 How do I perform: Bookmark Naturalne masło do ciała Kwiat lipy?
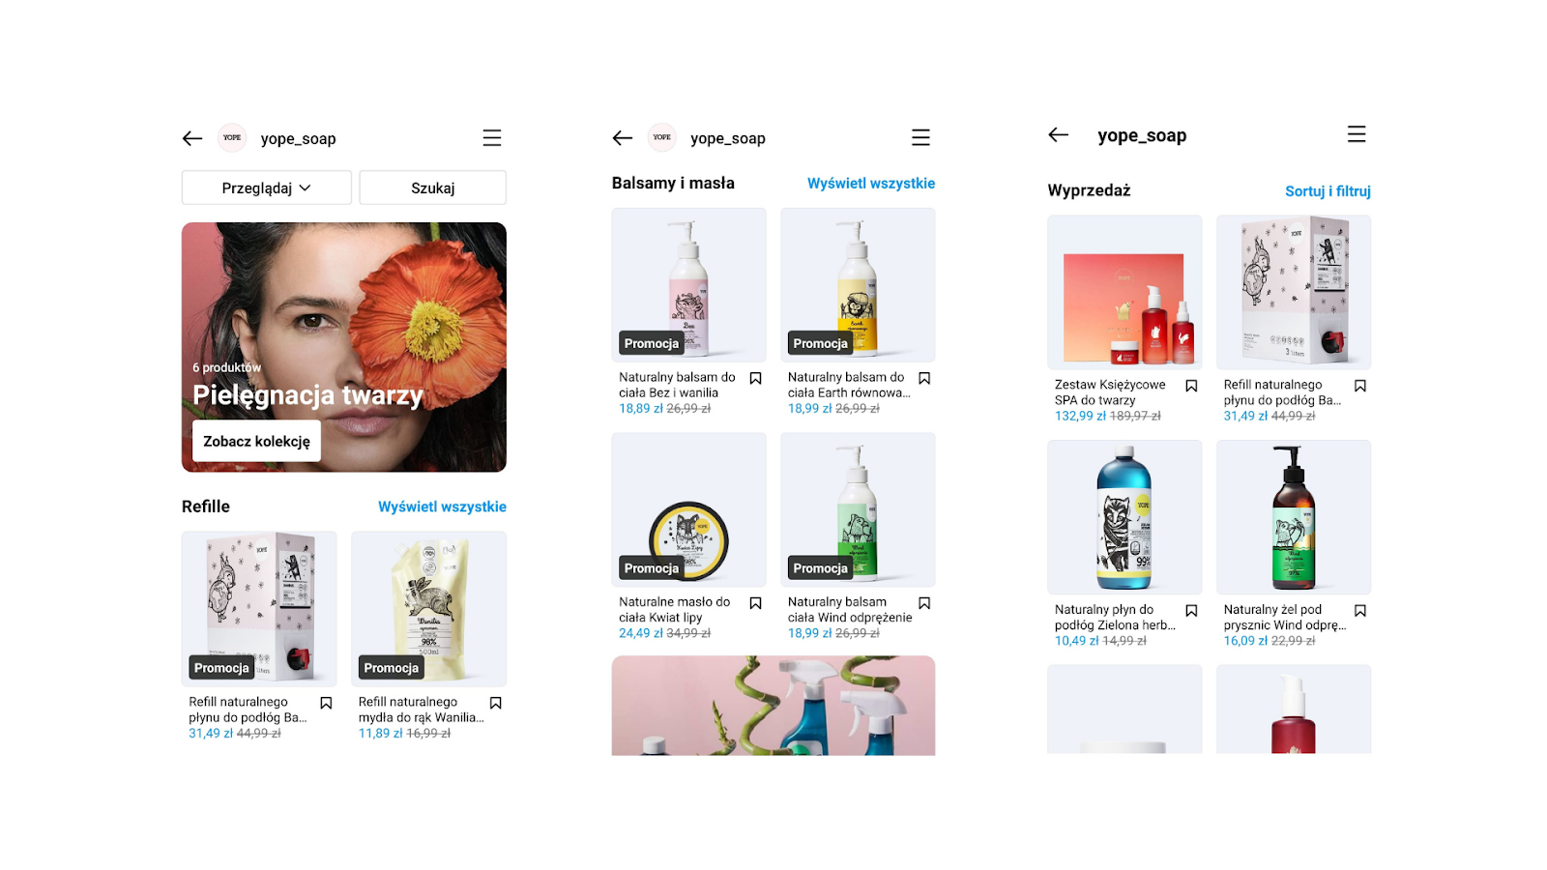tap(756, 603)
